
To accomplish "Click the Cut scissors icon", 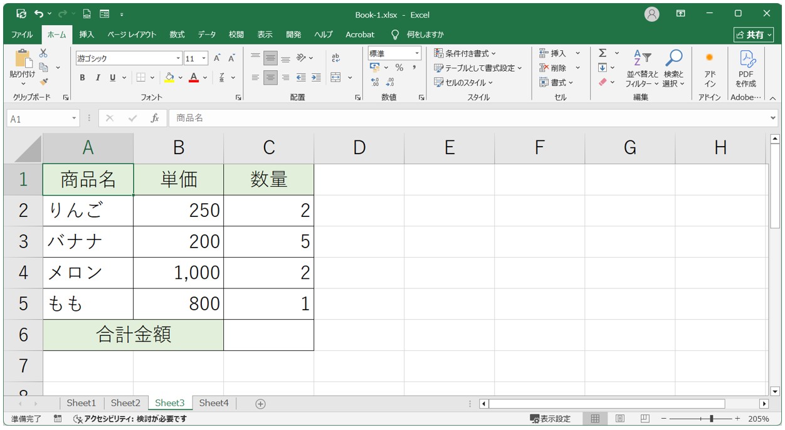I will (x=43, y=54).
